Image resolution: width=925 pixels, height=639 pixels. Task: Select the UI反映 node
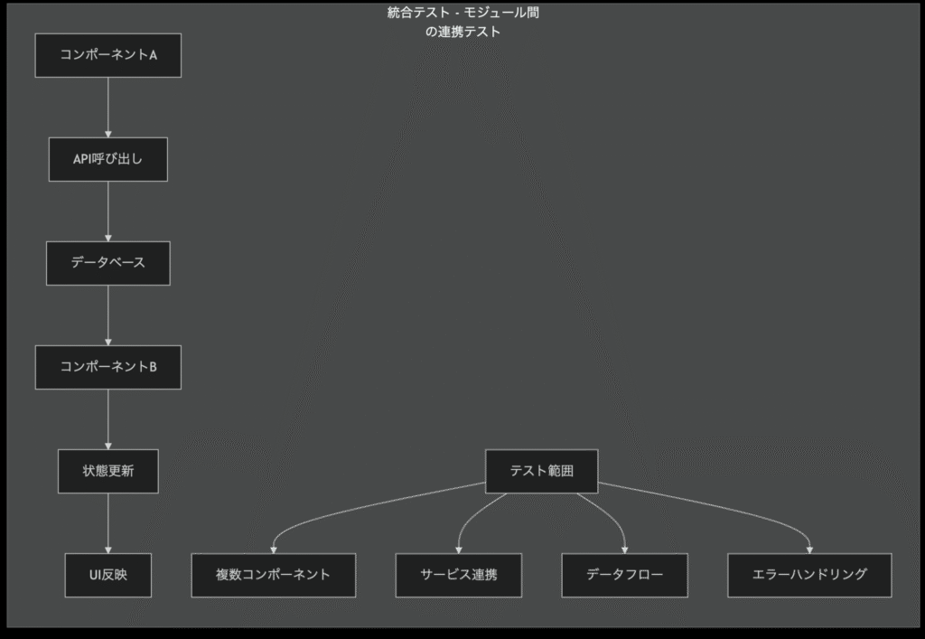click(x=108, y=575)
